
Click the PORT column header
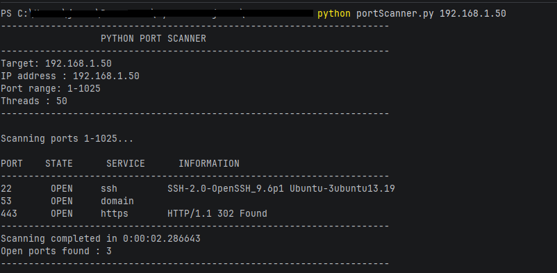tap(12, 164)
